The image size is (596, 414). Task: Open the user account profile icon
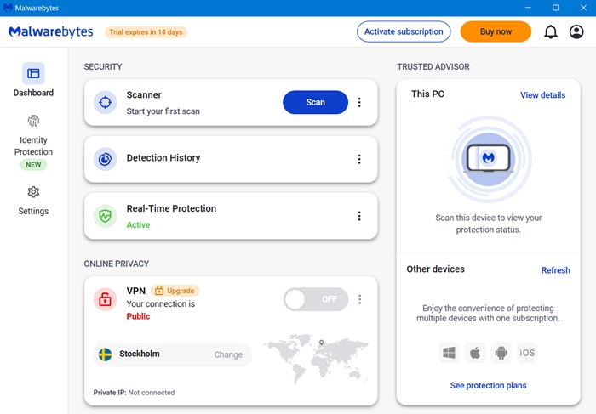[576, 31]
